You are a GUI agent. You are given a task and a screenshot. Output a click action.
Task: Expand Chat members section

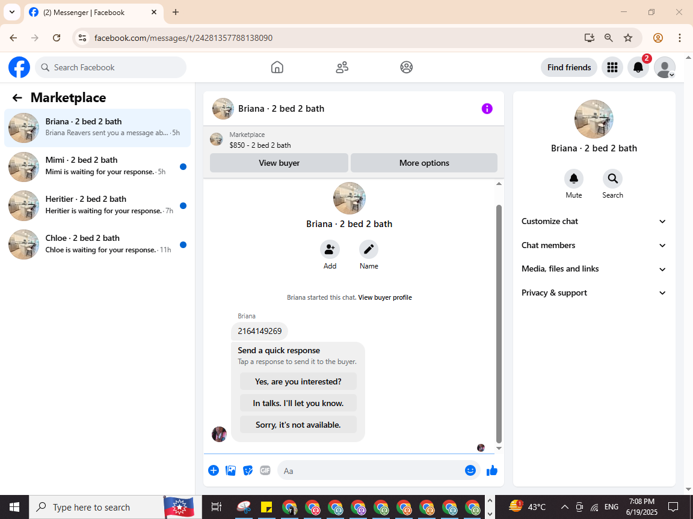[594, 245]
